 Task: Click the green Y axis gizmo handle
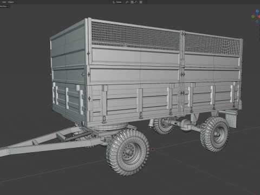[253, 16]
